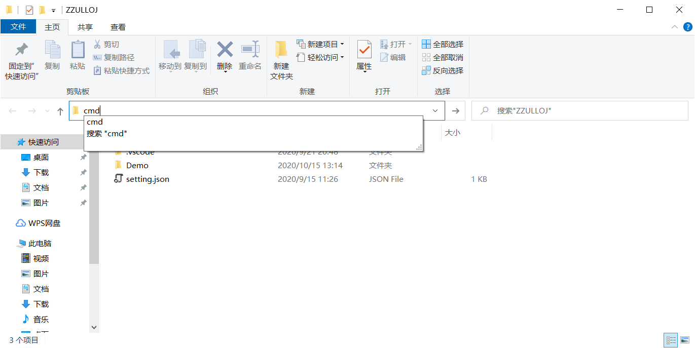Open the 文件 menu tab

[x=18, y=27]
